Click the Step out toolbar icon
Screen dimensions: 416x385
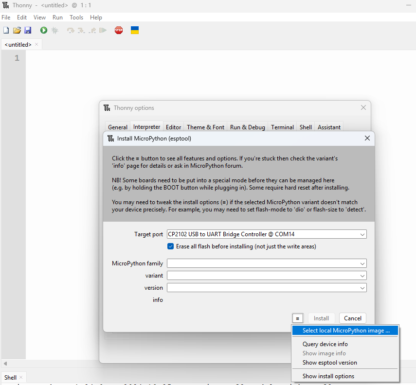pyautogui.click(x=92, y=30)
